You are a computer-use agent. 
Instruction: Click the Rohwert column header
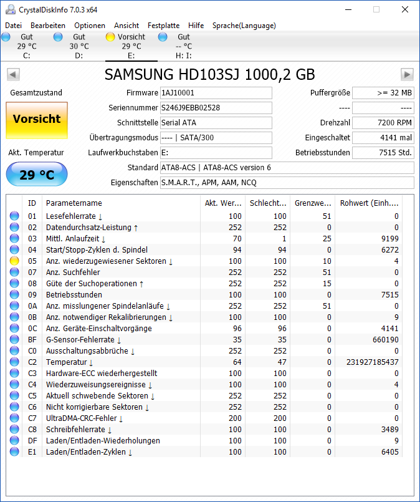click(x=369, y=203)
